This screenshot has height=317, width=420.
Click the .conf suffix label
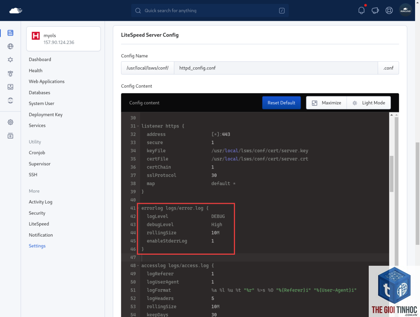tap(388, 68)
